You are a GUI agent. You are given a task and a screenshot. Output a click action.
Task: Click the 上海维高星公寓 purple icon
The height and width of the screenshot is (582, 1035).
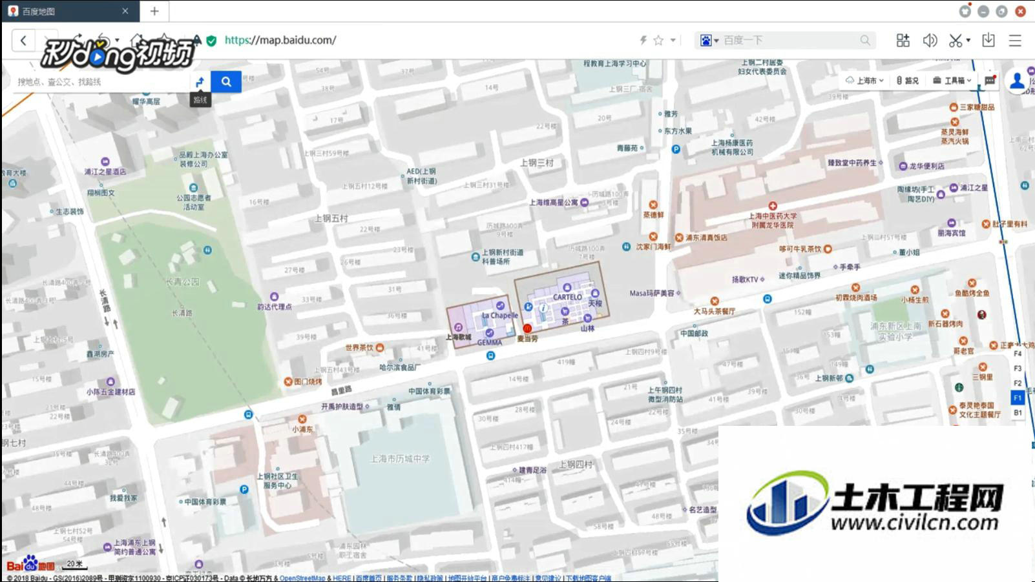585,203
